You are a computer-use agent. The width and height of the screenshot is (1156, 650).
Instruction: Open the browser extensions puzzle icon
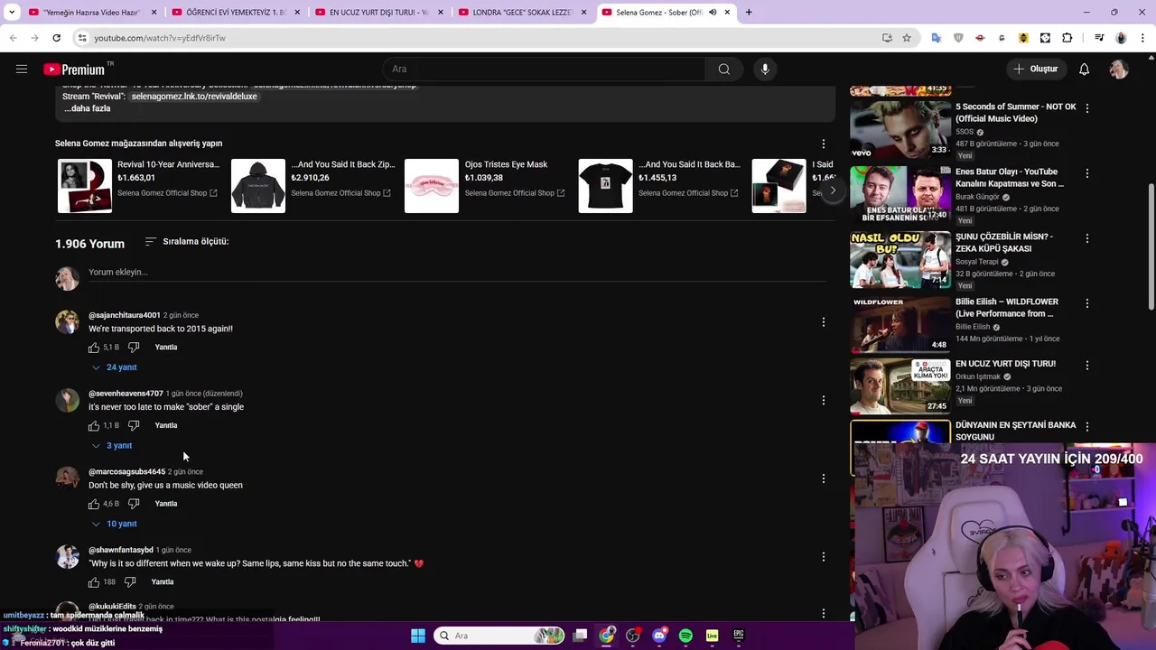[1067, 38]
